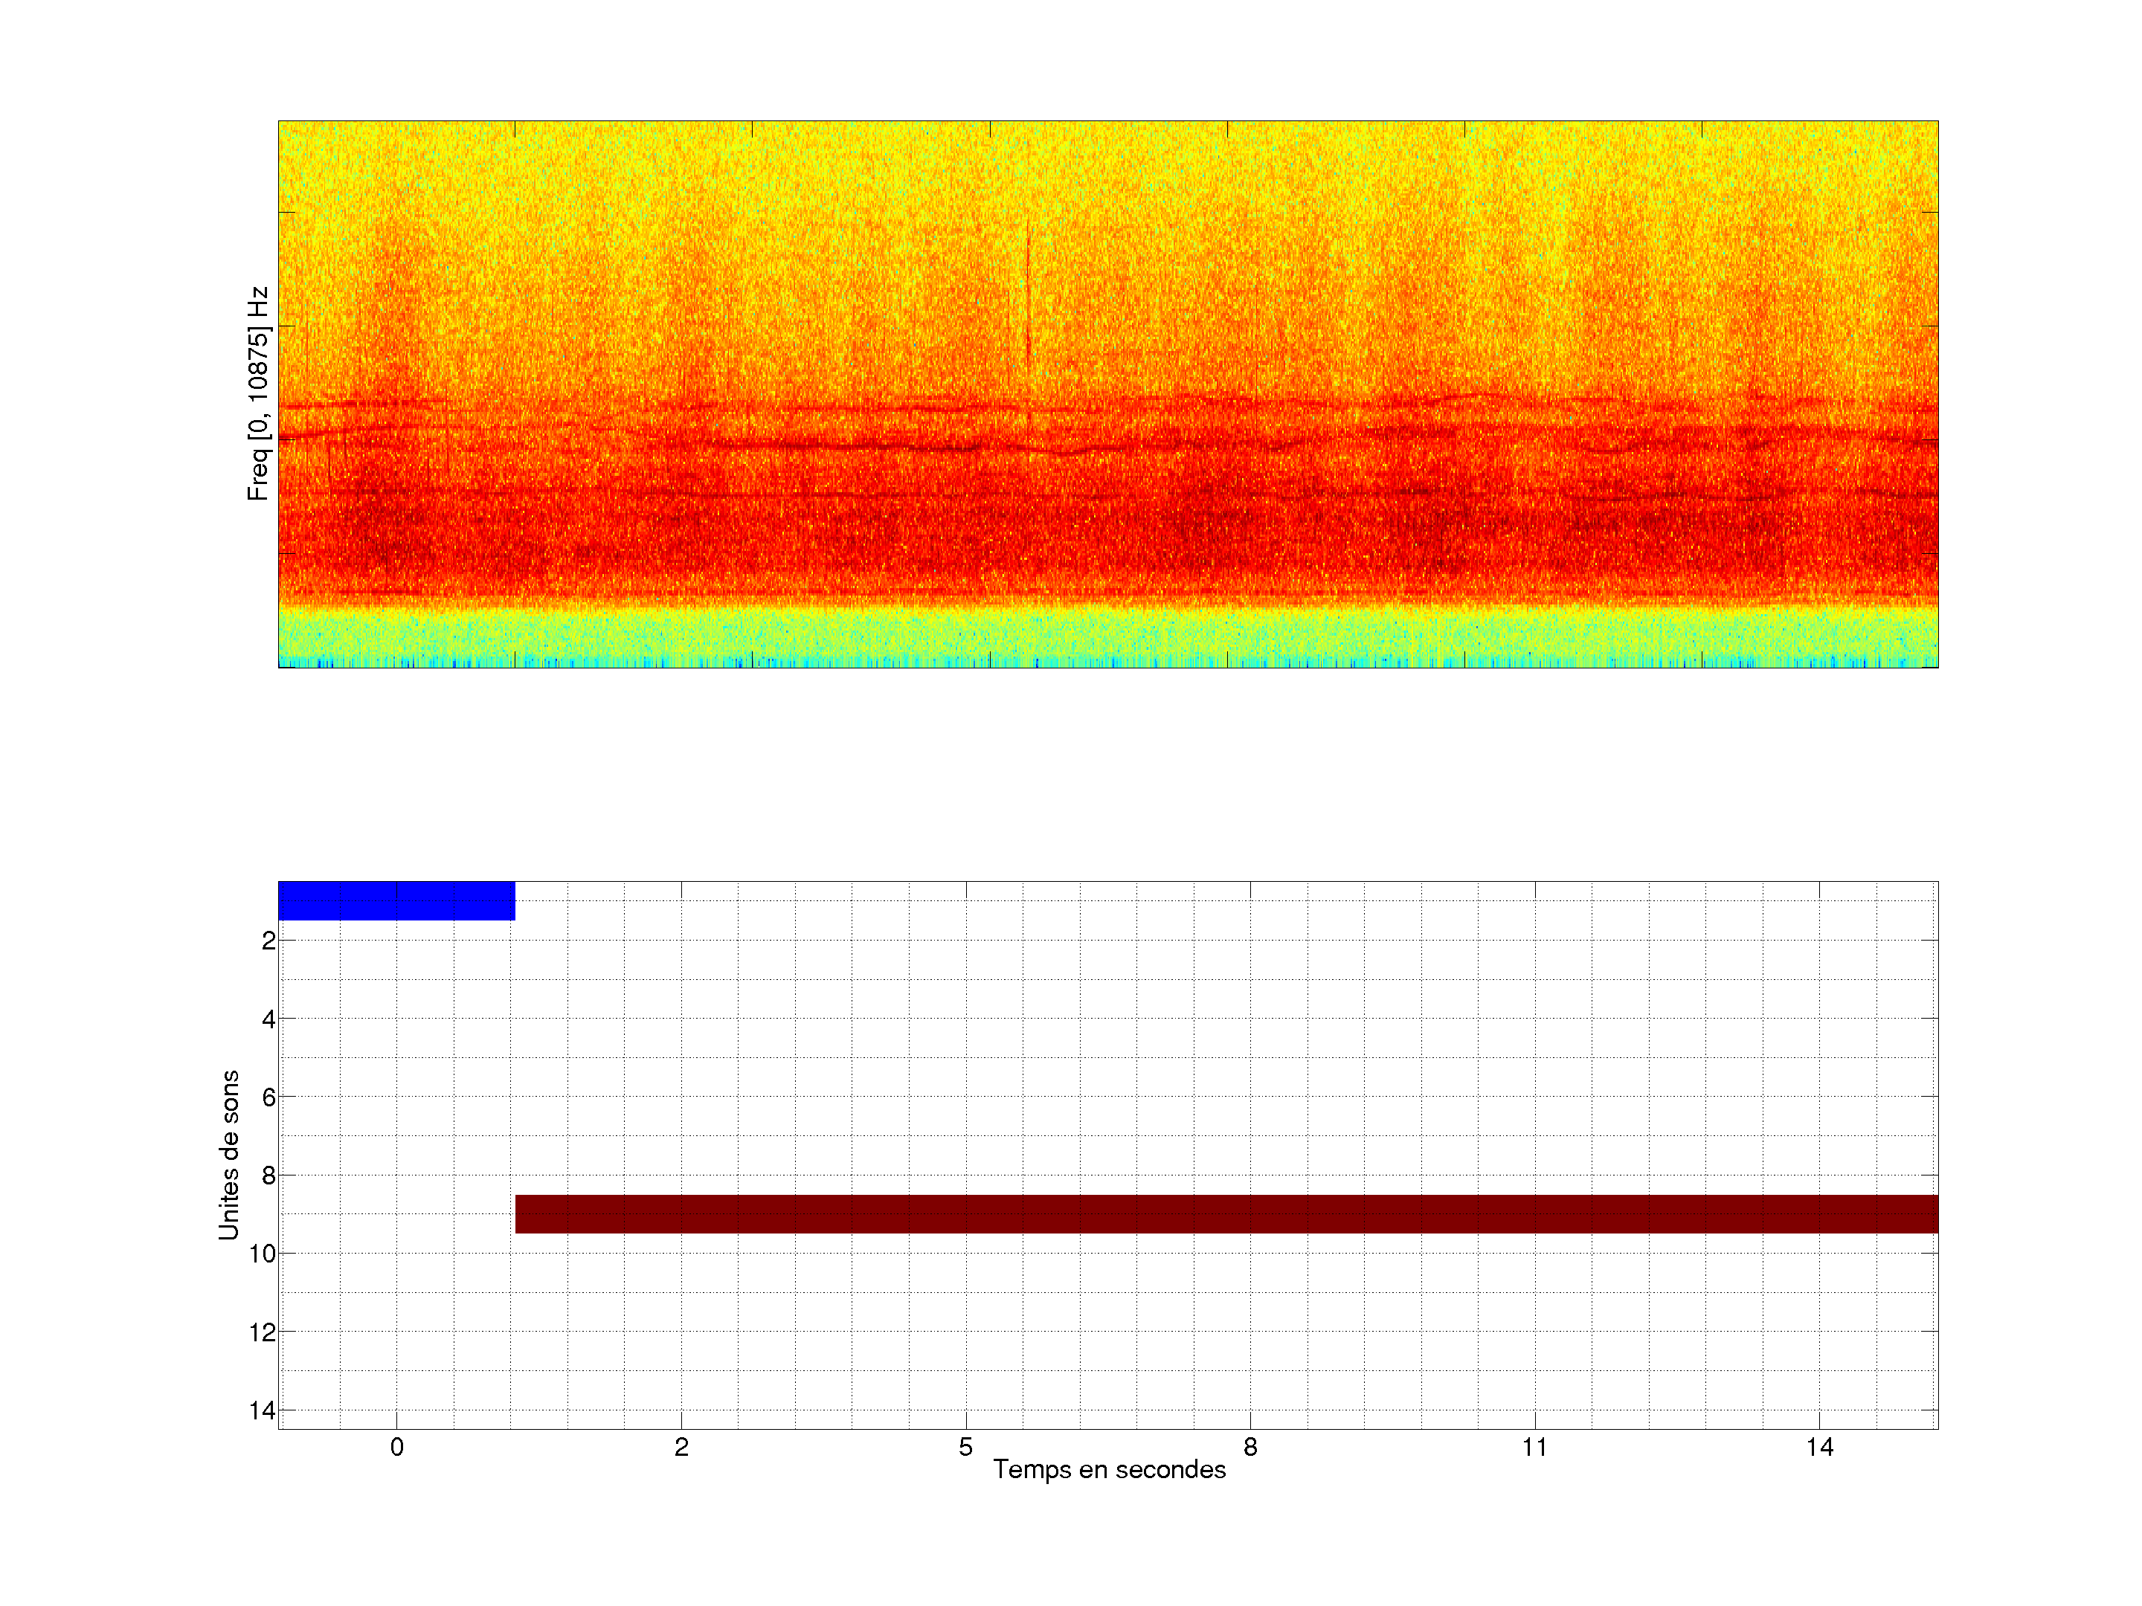The height and width of the screenshot is (1606, 2142).
Task: Click x-axis tick label 0
Action: (396, 1447)
